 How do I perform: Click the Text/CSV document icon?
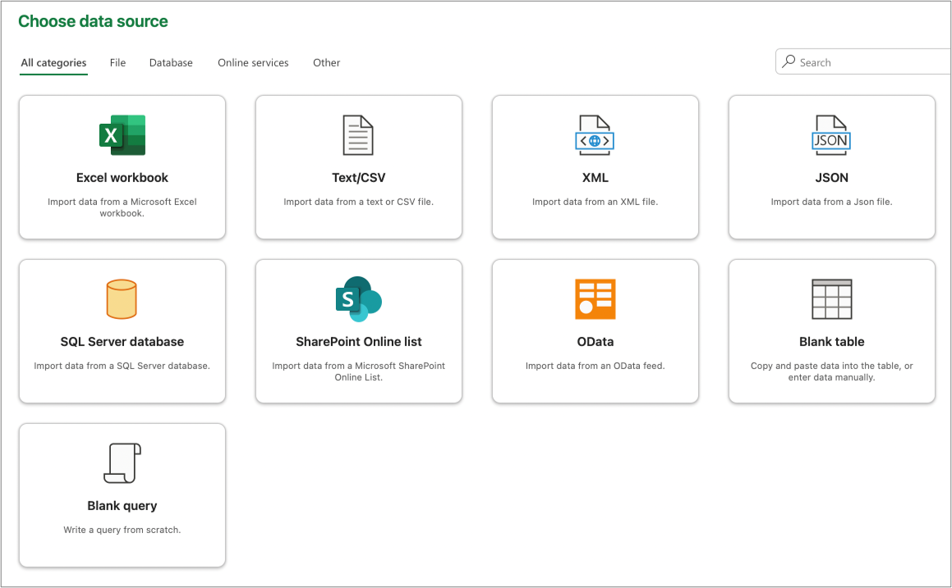pyautogui.click(x=358, y=134)
